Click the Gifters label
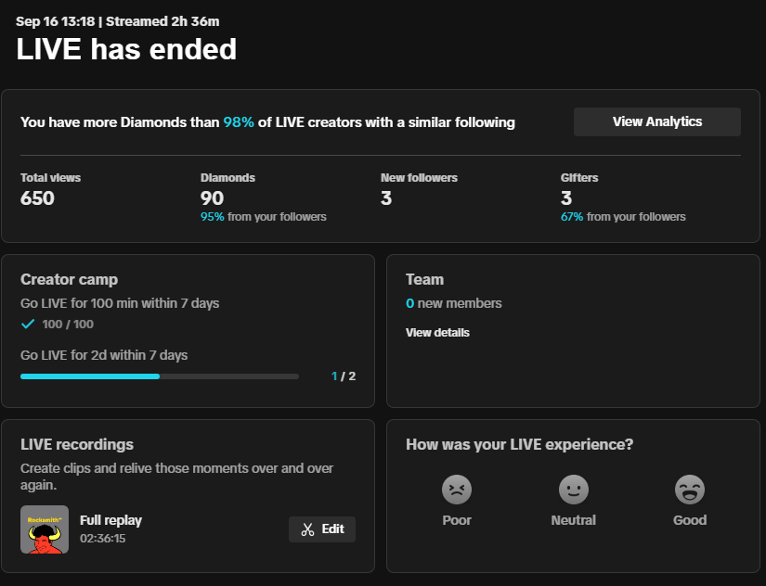The width and height of the screenshot is (766, 586). coord(578,178)
